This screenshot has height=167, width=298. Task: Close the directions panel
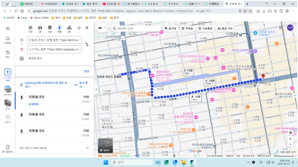87,28
